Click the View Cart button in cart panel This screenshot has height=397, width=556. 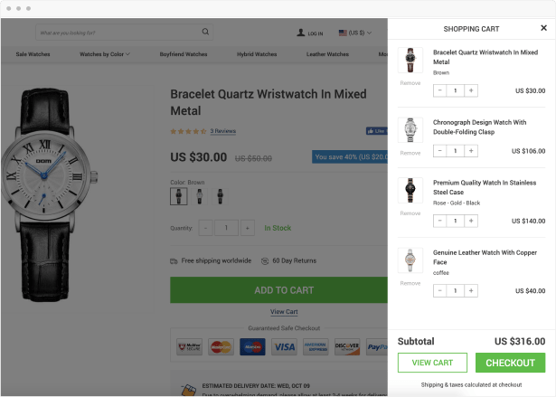point(432,363)
